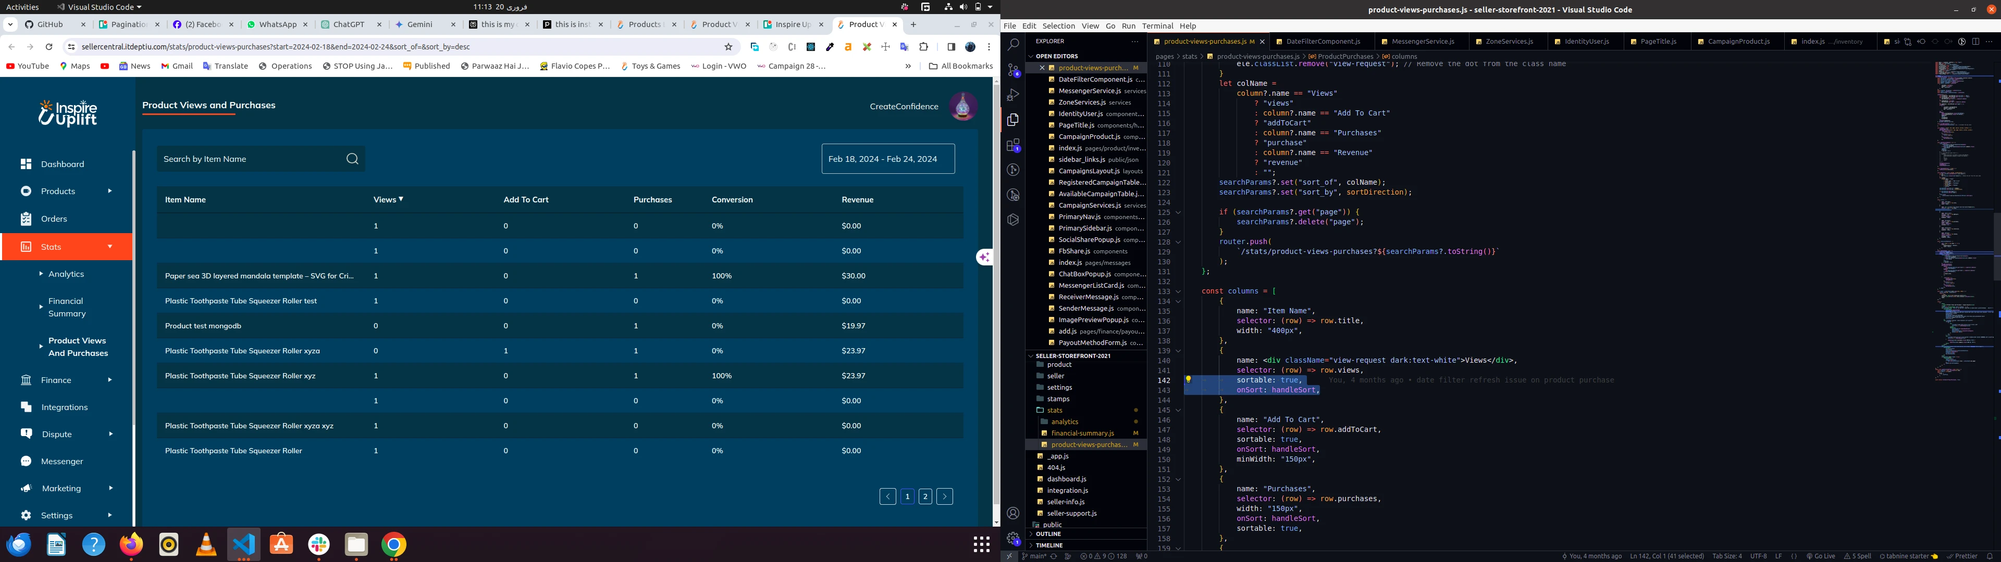Click the search magnifier in item search
2001x562 pixels.
tap(352, 159)
